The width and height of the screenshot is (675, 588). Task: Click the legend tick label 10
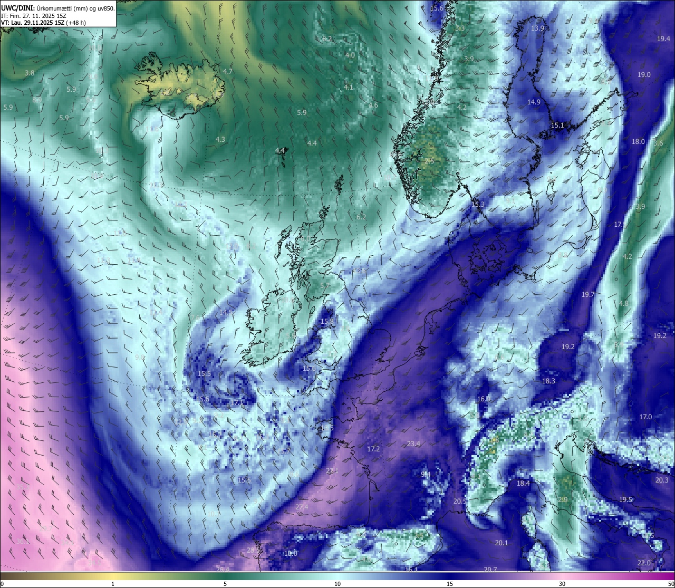(x=337, y=584)
